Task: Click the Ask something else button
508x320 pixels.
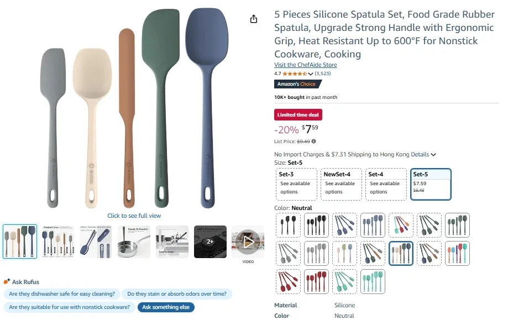Action: pos(165,307)
